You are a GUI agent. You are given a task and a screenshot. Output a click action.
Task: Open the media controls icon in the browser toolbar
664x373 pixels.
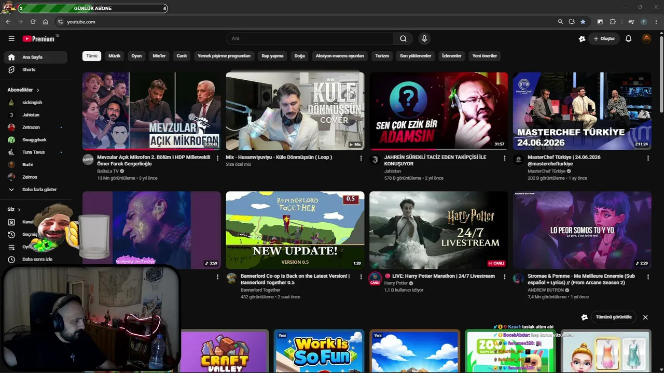pos(631,22)
